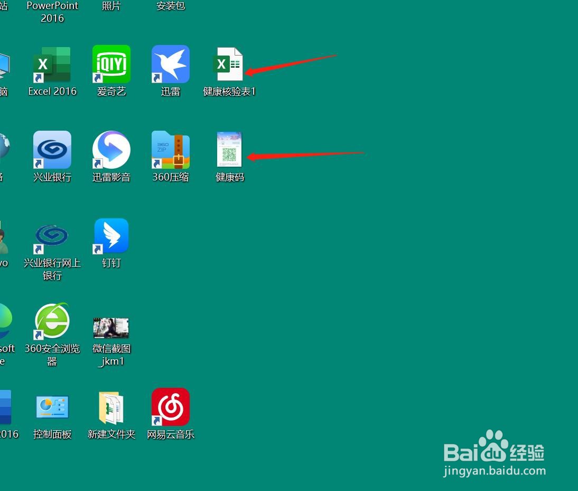Open the 360安全浏览器 browser icon
Image resolution: width=578 pixels, height=491 pixels.
click(52, 321)
